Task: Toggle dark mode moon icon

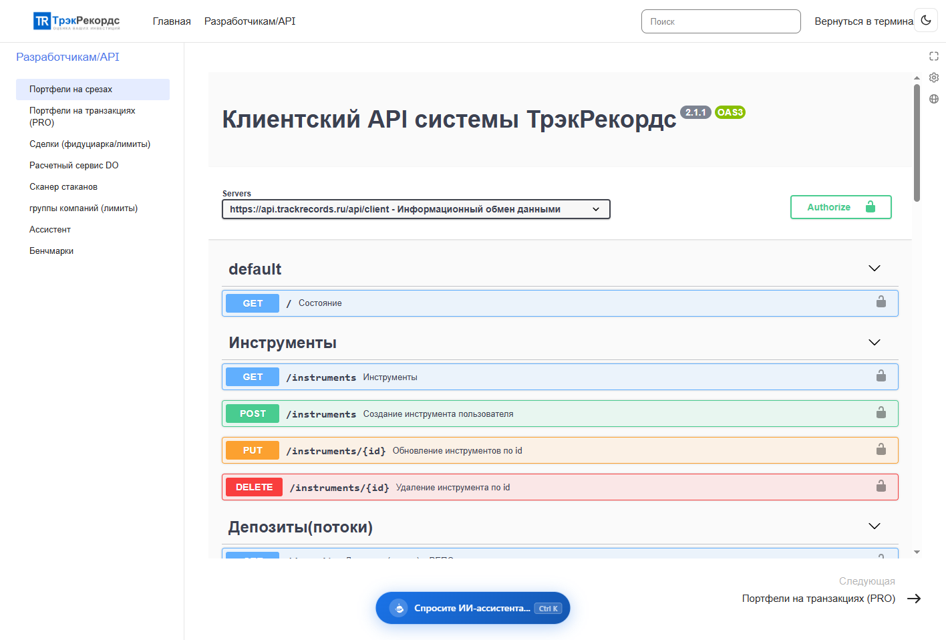Action: point(926,20)
